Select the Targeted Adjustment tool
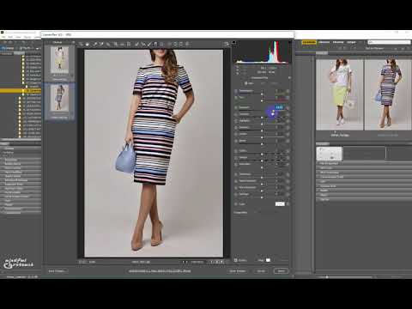412x309 pixels. click(x=108, y=45)
